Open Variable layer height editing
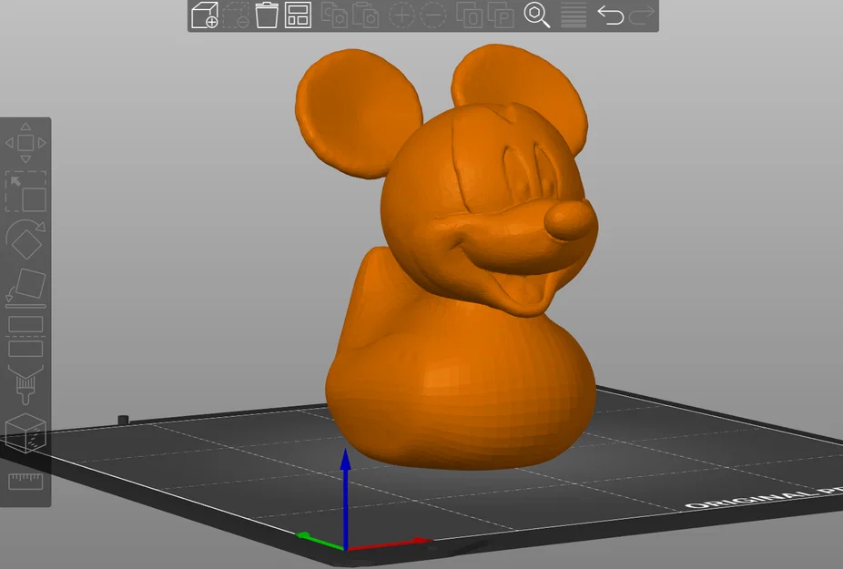Screen dimensions: 843x569 tap(574, 15)
